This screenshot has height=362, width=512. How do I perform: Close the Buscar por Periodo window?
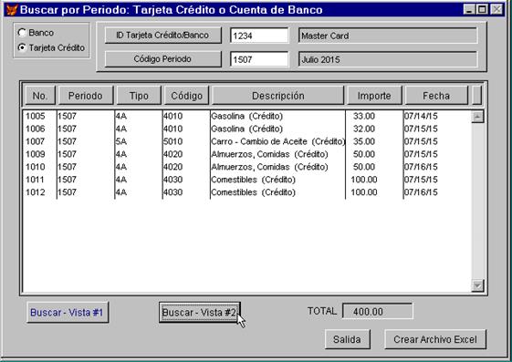(496, 9)
